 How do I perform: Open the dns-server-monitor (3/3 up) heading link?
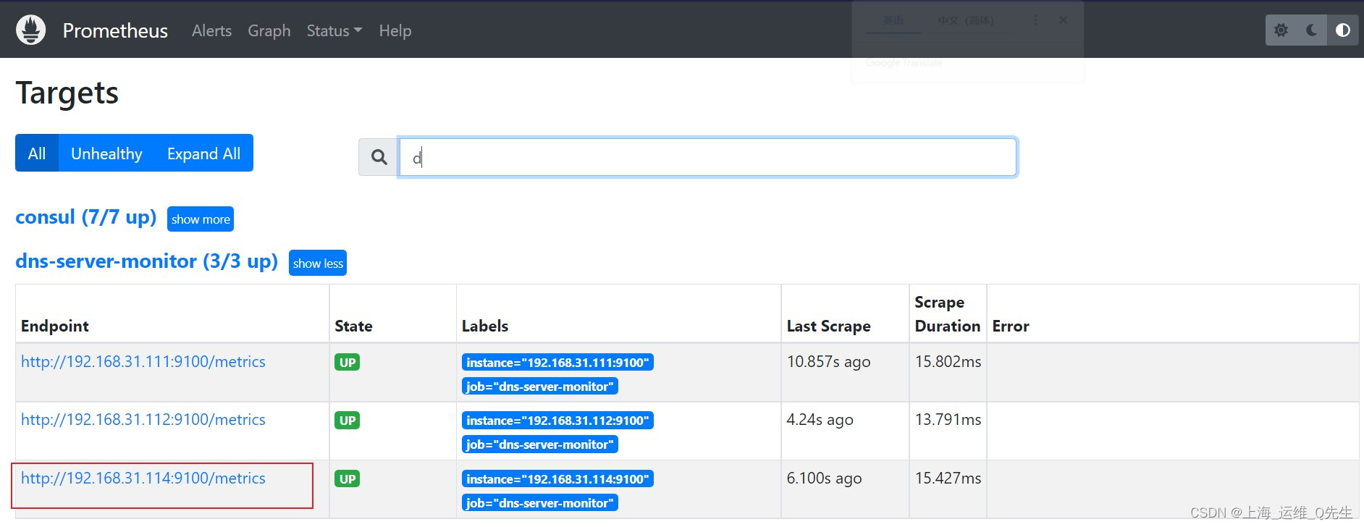coord(147,261)
